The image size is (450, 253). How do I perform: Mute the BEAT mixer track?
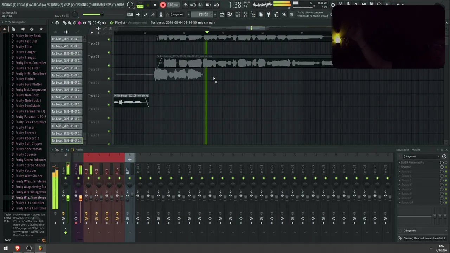(130, 178)
